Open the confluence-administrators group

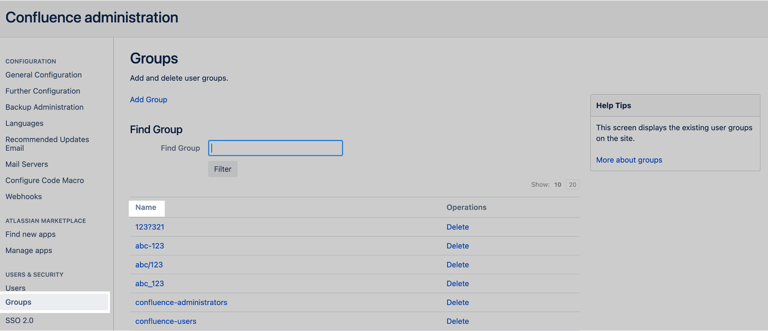(x=181, y=302)
